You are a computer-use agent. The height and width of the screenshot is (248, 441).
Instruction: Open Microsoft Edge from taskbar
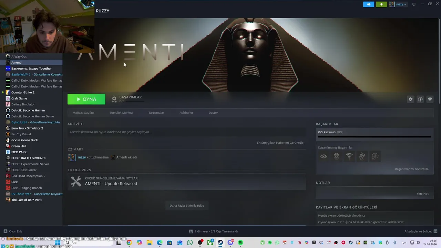[160, 242]
